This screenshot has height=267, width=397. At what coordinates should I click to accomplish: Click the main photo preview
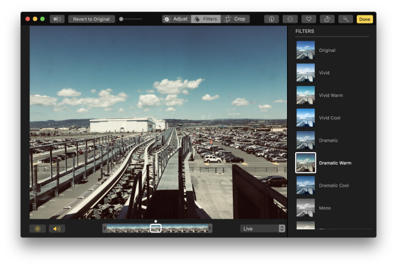point(158,122)
